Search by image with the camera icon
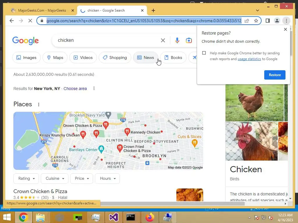The height and width of the screenshot is (223, 298). pos(189,40)
